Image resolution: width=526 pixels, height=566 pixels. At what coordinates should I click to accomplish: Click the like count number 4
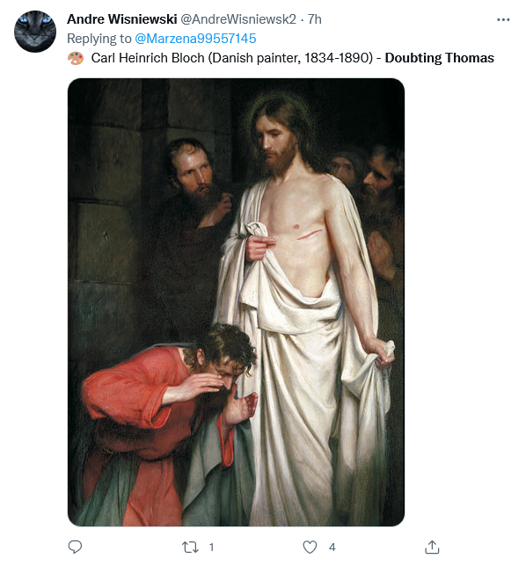point(332,548)
